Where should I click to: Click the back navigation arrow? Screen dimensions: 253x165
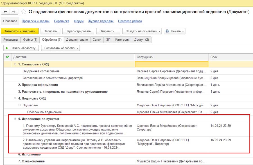coord(5,12)
